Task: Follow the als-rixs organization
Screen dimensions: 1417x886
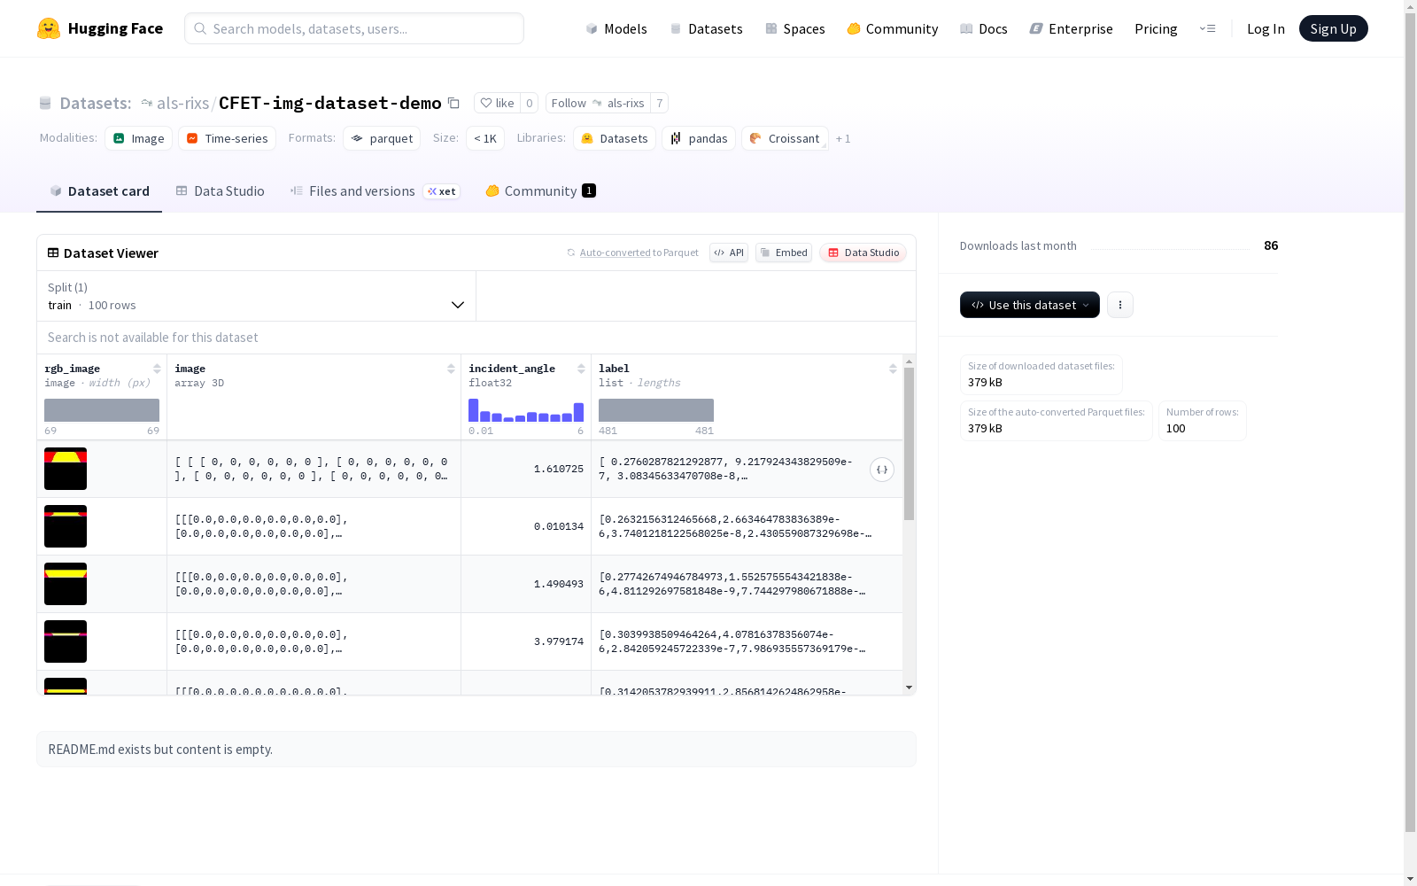Action: point(598,103)
